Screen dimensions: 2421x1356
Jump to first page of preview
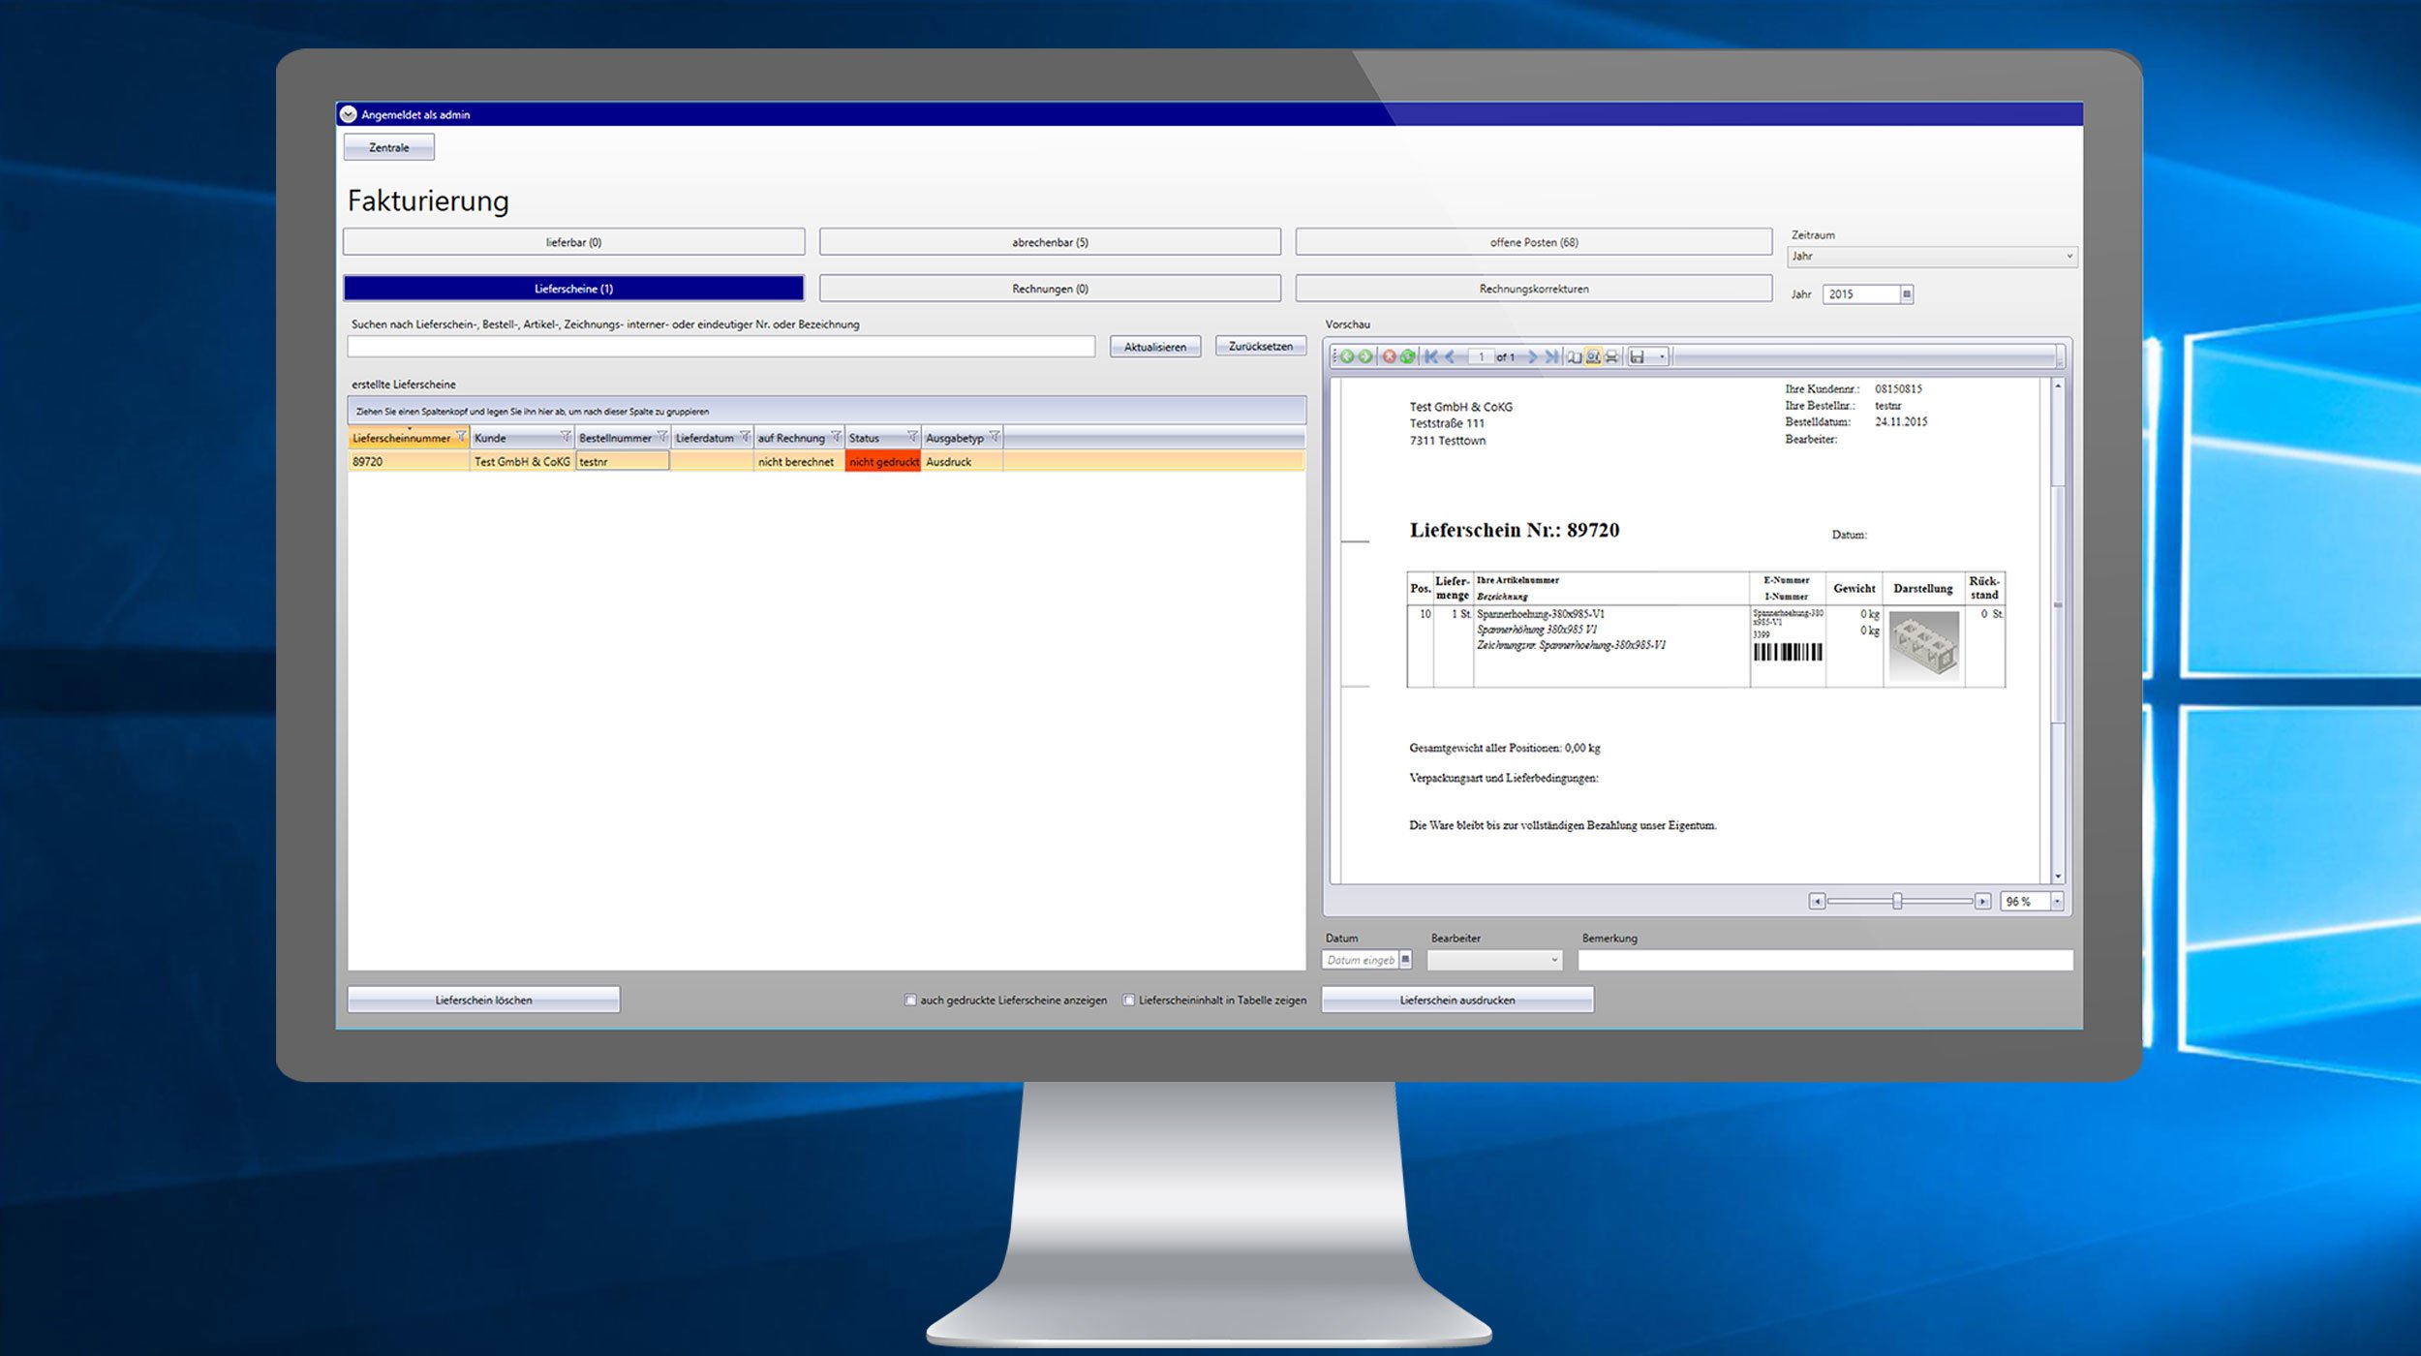point(1431,357)
